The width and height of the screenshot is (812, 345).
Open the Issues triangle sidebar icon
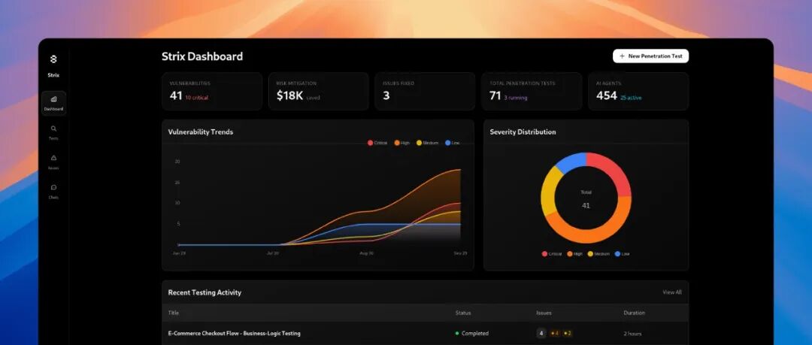pyautogui.click(x=54, y=158)
